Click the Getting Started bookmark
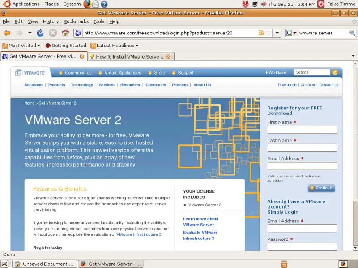Viewport: 358px width, 268px height. [66, 46]
